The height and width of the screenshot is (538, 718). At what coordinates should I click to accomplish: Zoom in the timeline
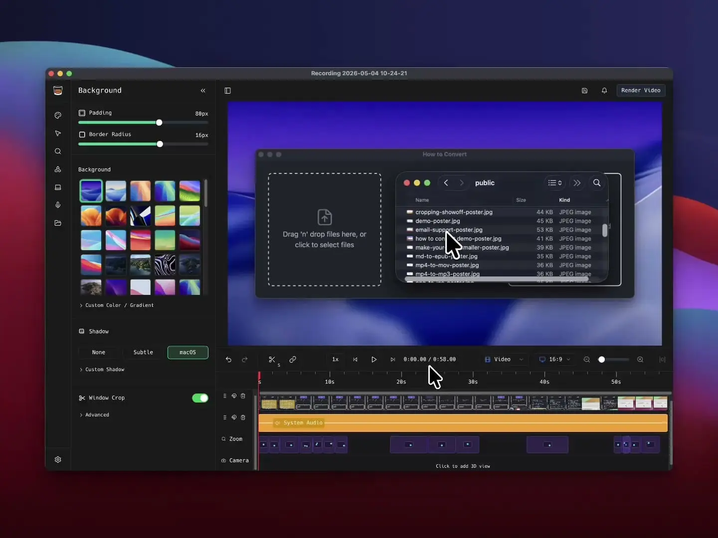640,360
